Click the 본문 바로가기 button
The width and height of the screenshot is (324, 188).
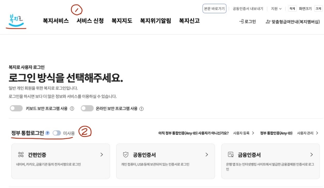(x=214, y=8)
